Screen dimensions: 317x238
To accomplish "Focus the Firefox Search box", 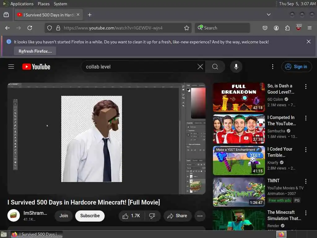I will coord(222,28).
